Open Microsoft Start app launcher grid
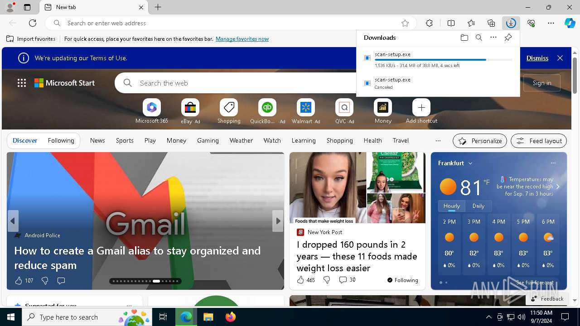Image resolution: width=580 pixels, height=326 pixels. (22, 83)
